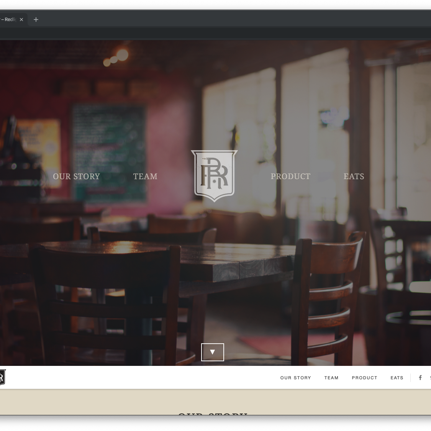Open a new browser tab
Image resolution: width=431 pixels, height=431 pixels.
click(36, 20)
